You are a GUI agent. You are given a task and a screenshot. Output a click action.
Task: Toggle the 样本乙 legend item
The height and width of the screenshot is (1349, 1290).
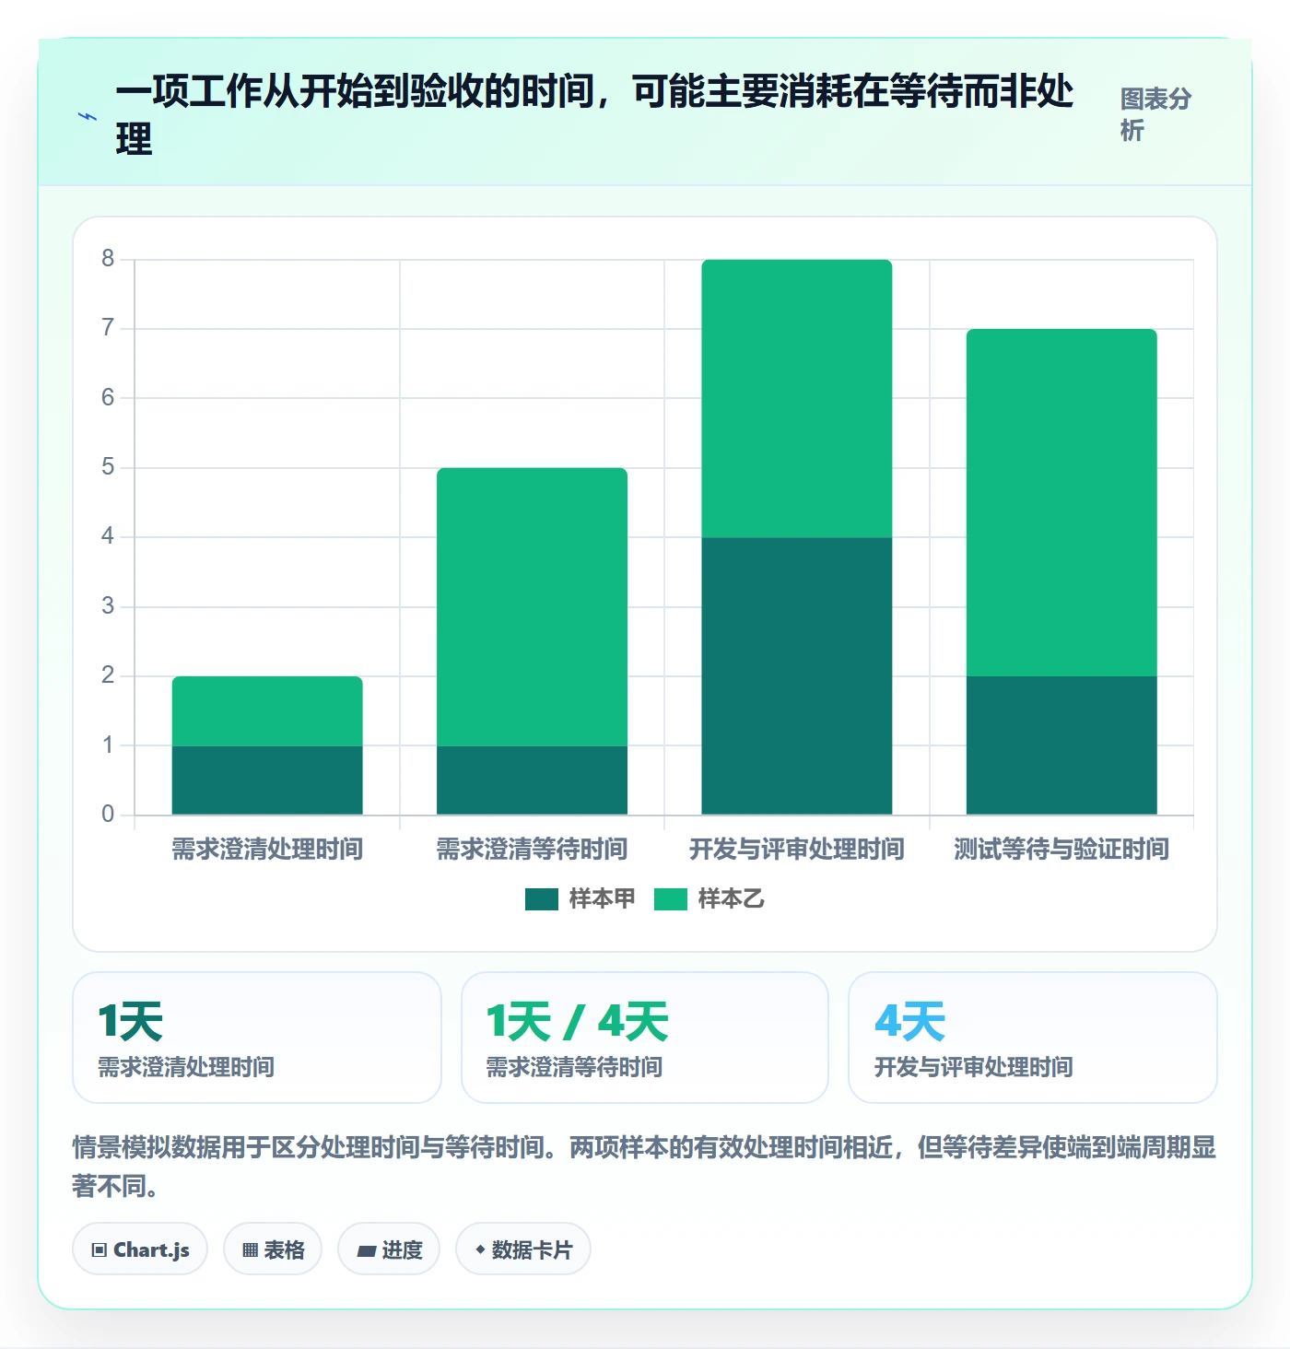(x=709, y=898)
